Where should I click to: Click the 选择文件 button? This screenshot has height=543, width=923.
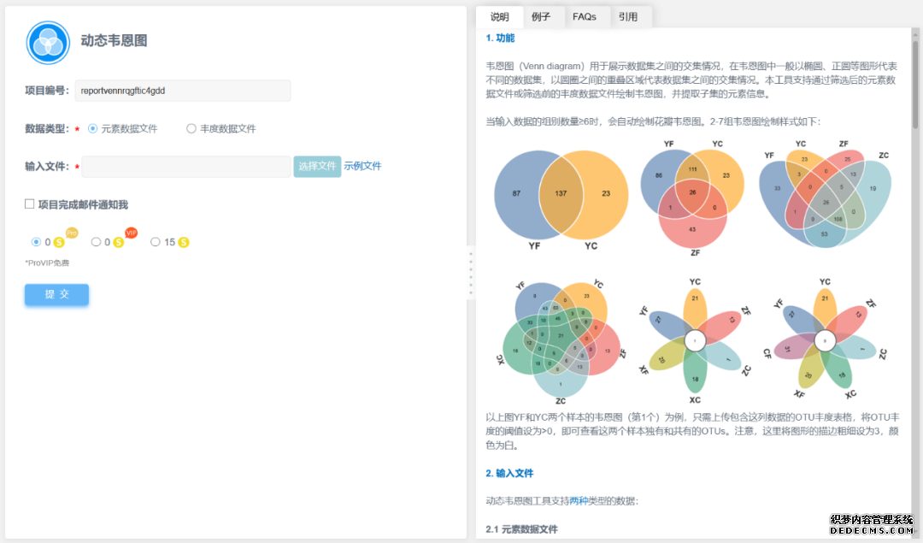point(317,166)
